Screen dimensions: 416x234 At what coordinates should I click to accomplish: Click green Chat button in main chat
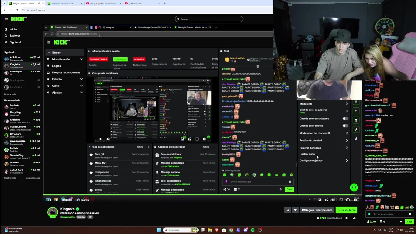coord(409,222)
